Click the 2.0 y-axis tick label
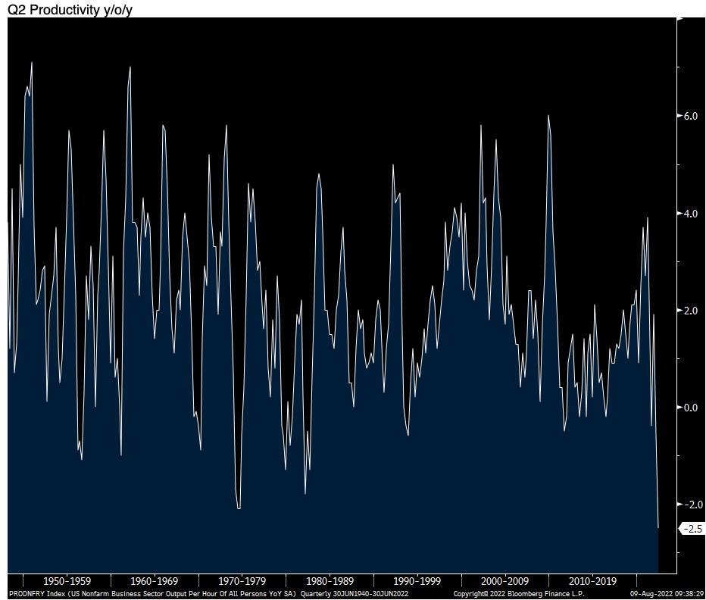 [x=690, y=311]
